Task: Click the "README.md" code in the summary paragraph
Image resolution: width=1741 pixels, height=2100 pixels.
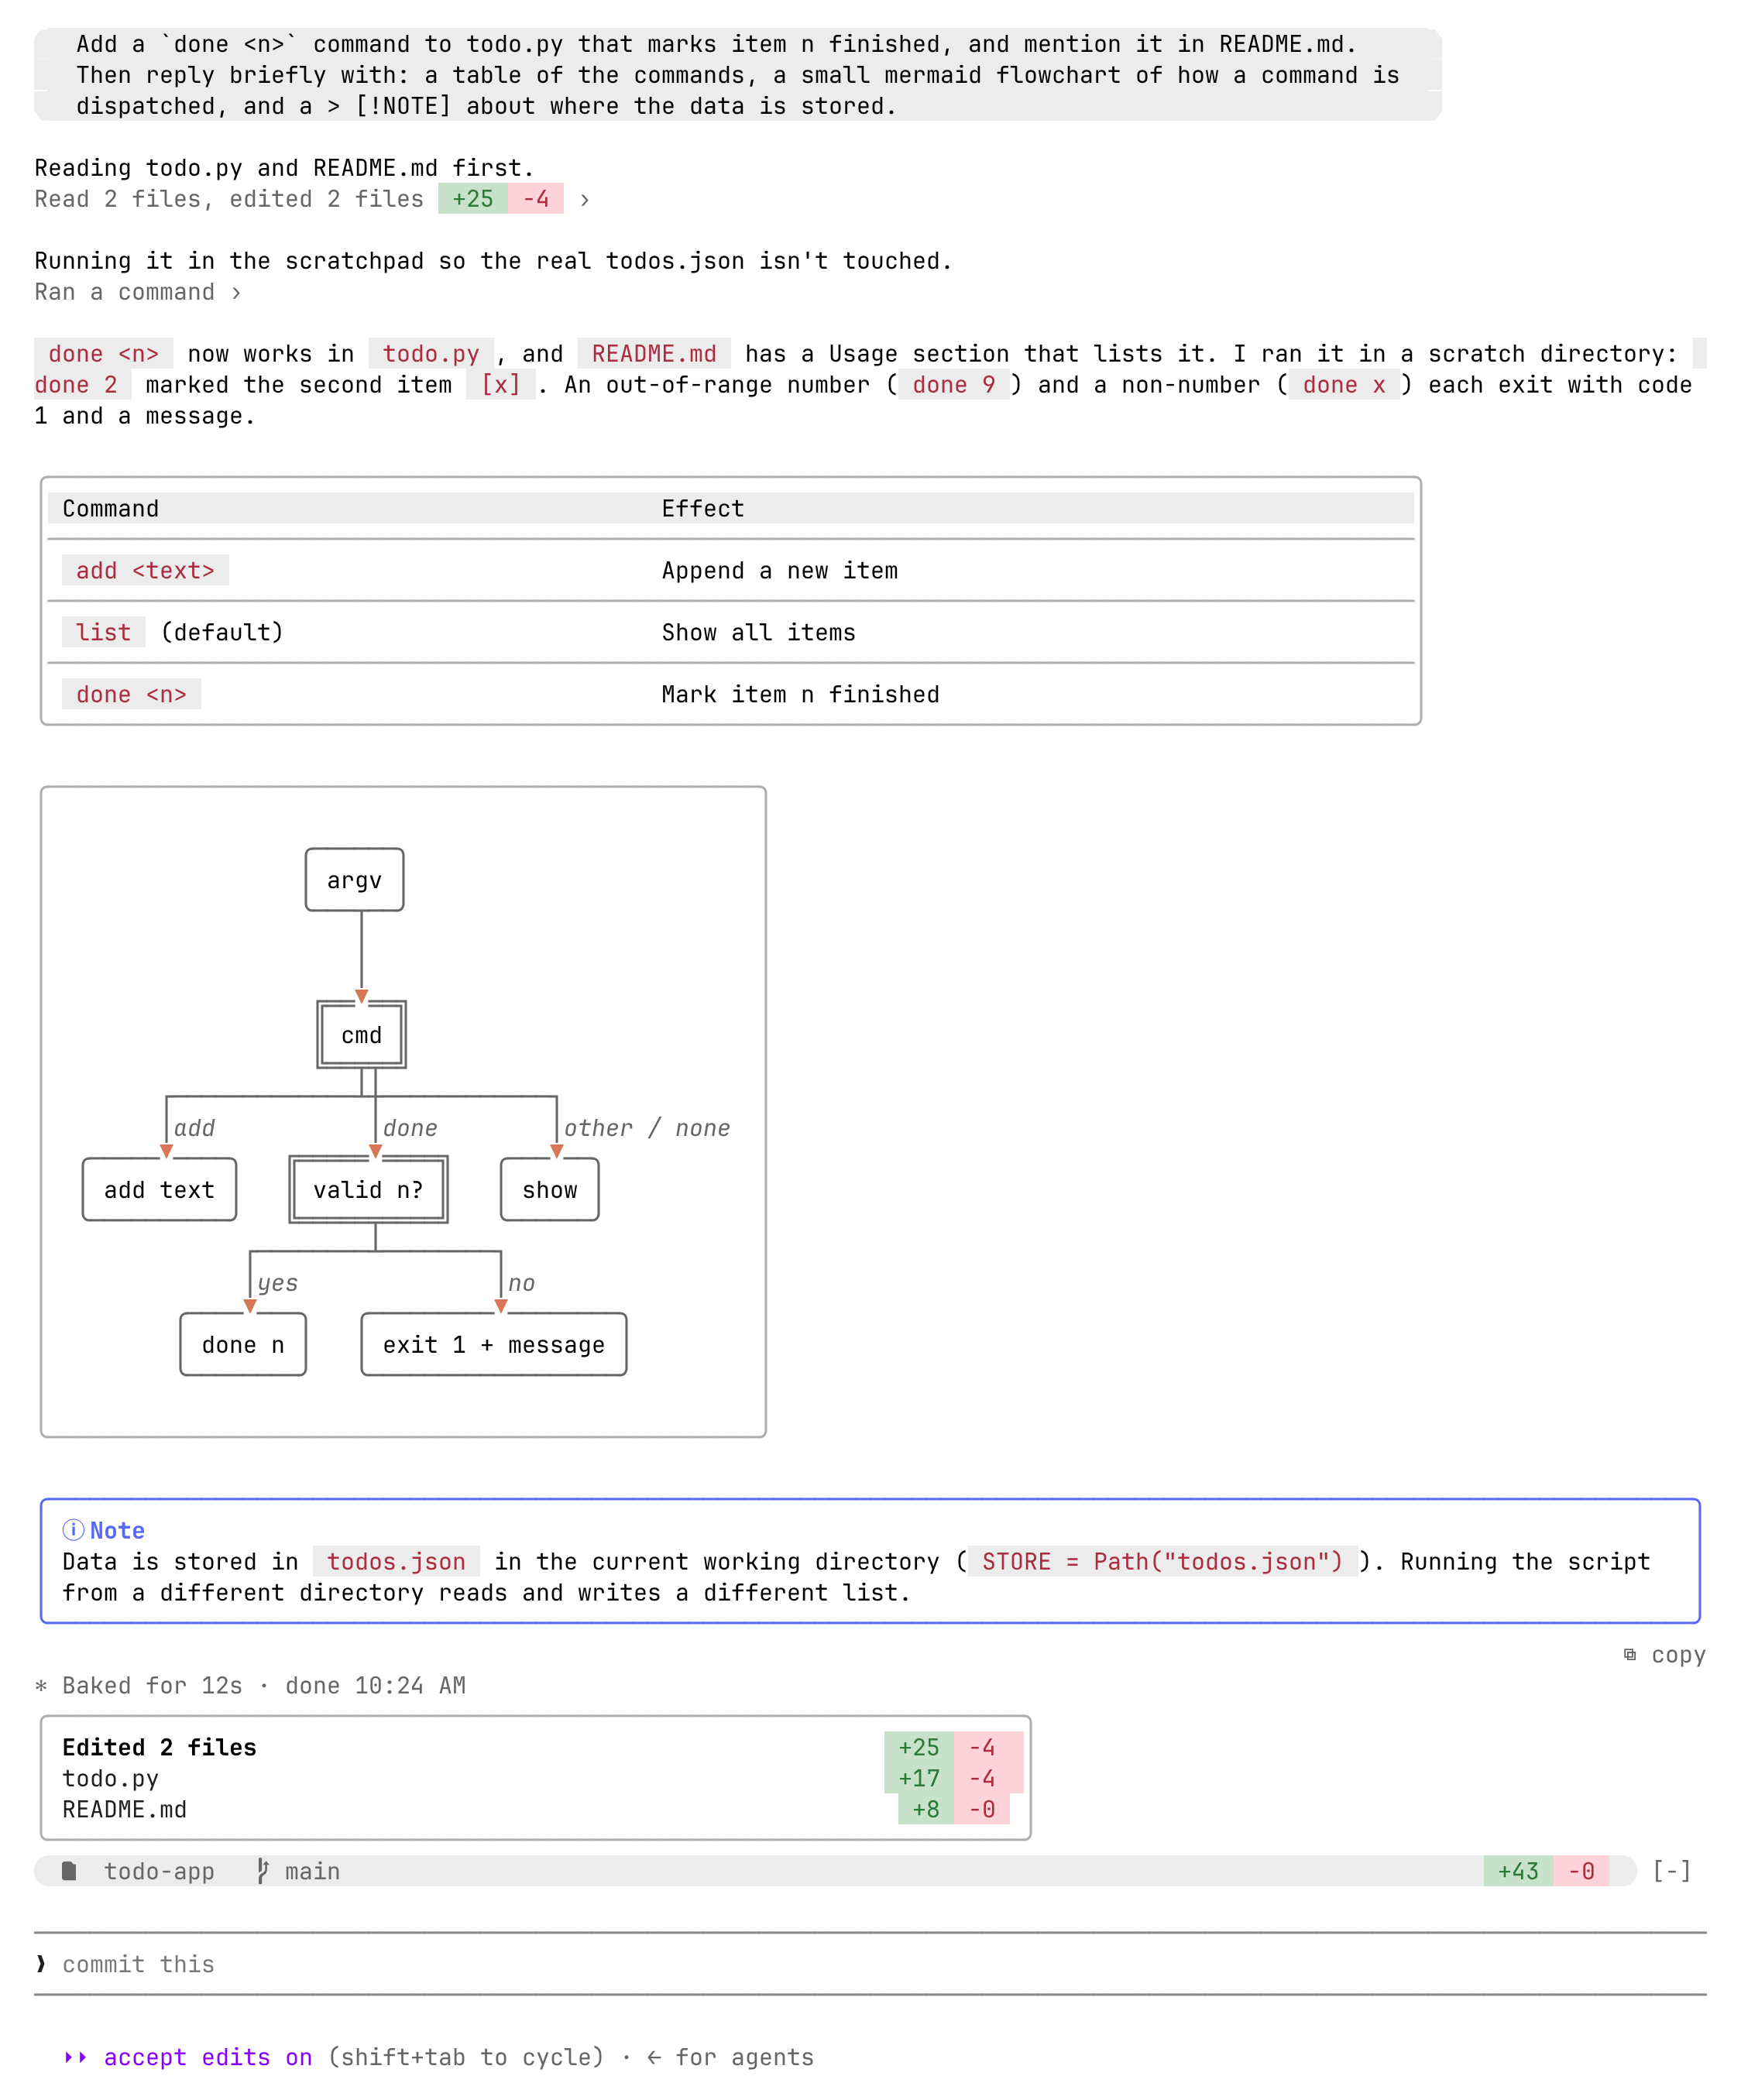Action: tap(654, 354)
